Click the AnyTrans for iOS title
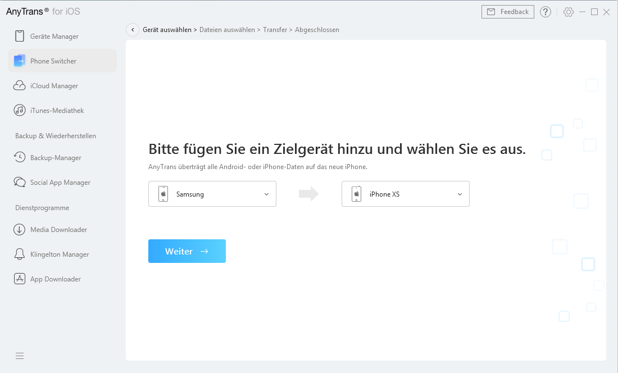This screenshot has width=618, height=373. [43, 11]
